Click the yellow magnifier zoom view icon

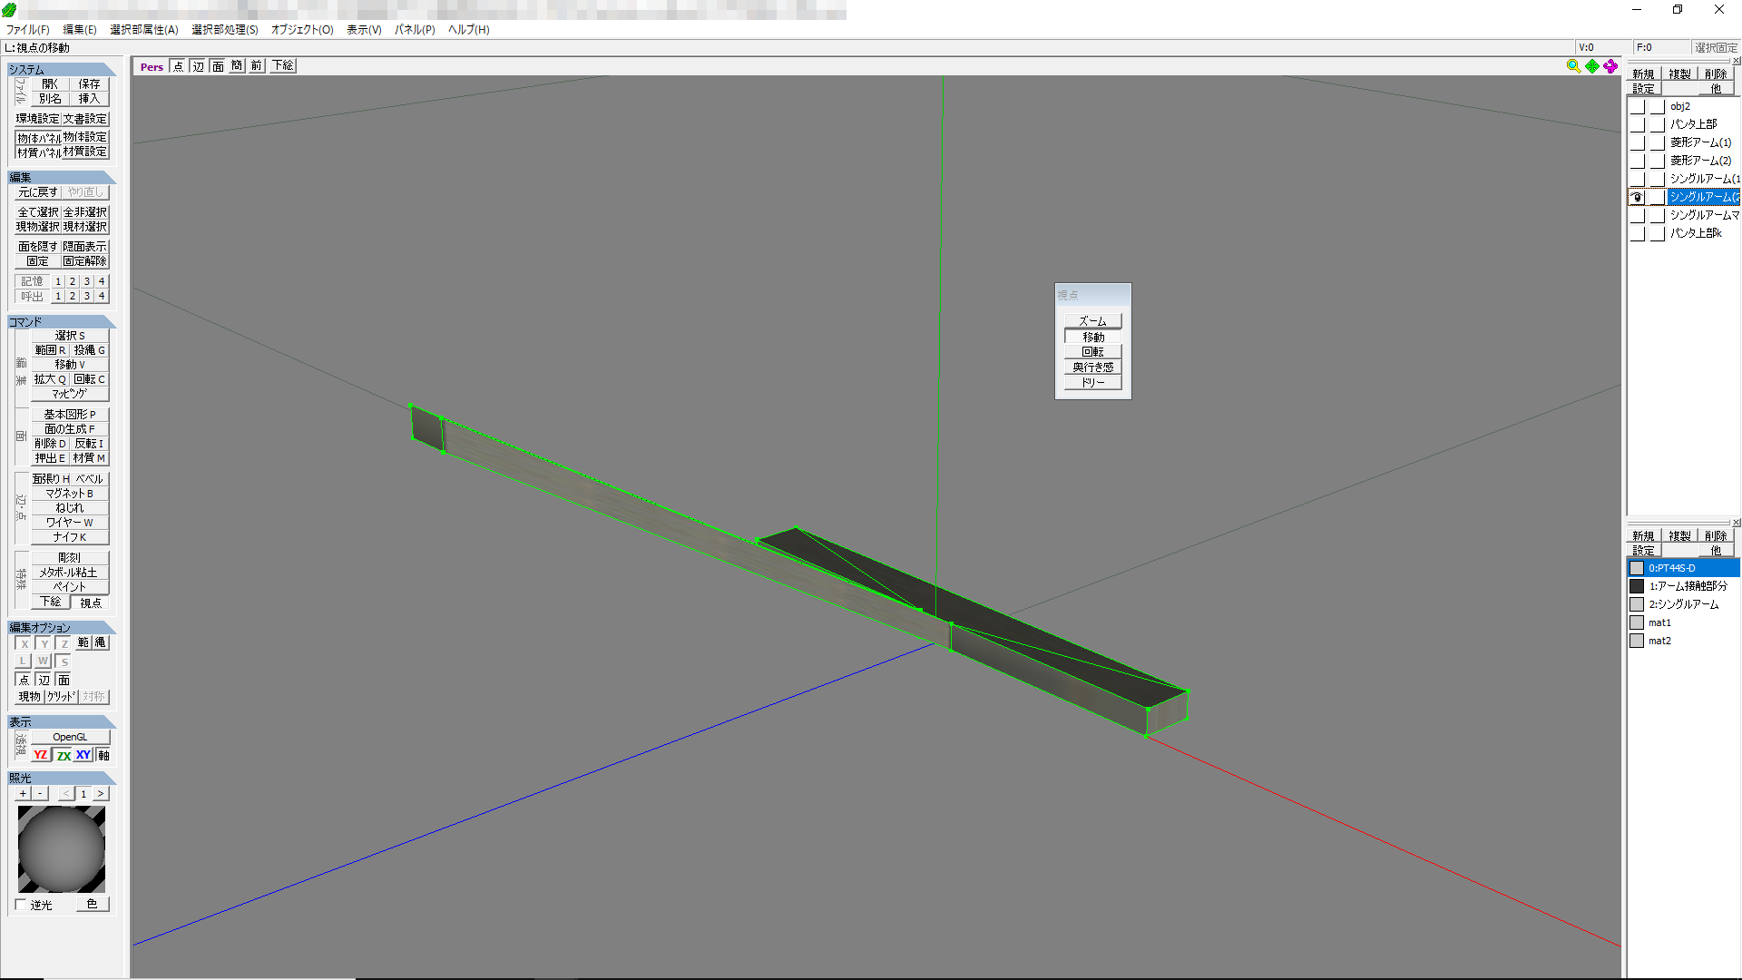(1573, 66)
